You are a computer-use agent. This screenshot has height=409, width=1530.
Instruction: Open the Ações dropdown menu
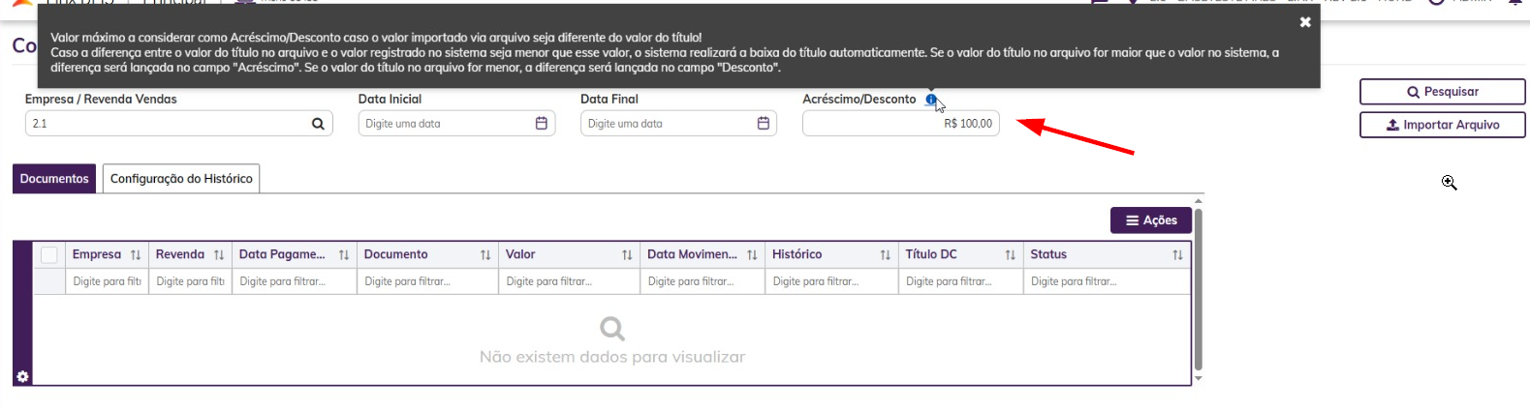tap(1151, 220)
